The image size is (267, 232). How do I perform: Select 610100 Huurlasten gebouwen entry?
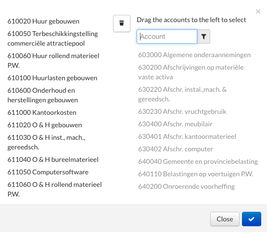pyautogui.click(x=52, y=78)
